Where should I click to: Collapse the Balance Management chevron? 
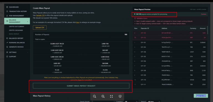coord(27,22)
